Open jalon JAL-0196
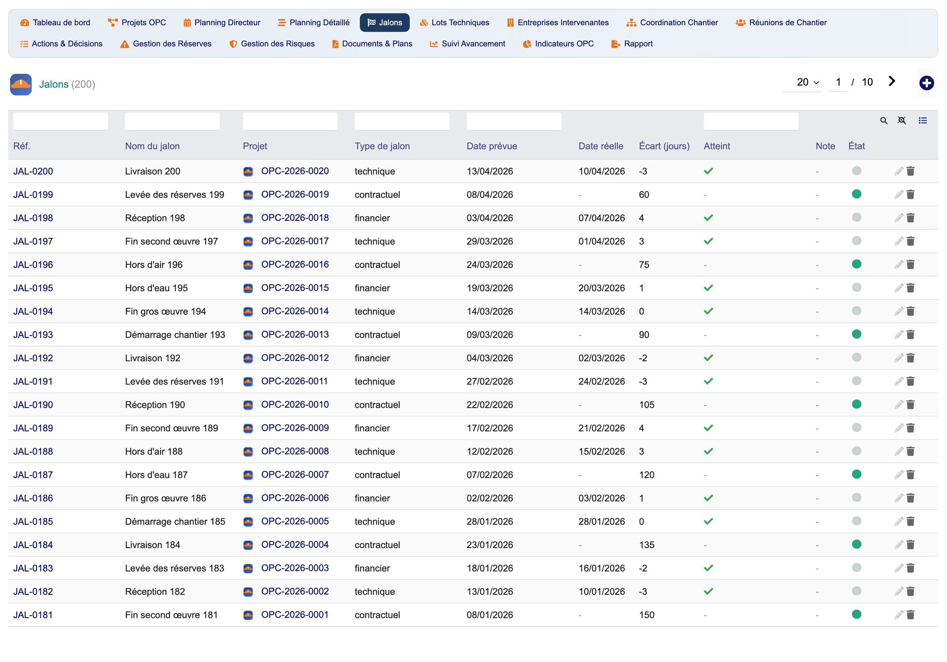This screenshot has height=662, width=947. pos(33,265)
